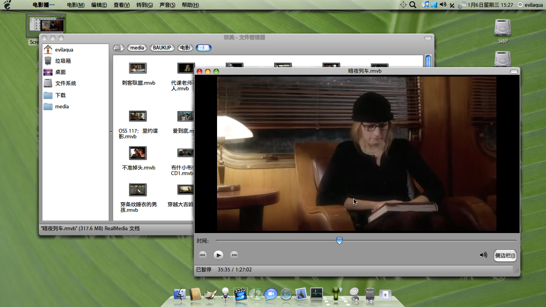This screenshot has width=546, height=307.
Task: Toggle the 侧边栏 sidebar button
Action: [505, 255]
